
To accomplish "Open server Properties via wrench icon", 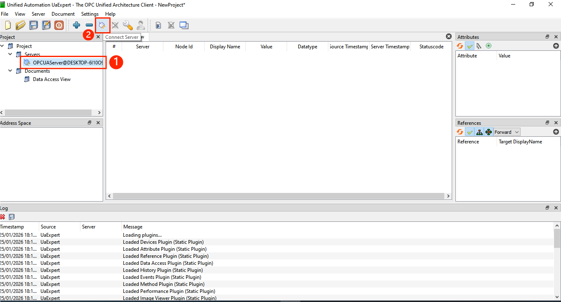I will pyautogui.click(x=128, y=25).
